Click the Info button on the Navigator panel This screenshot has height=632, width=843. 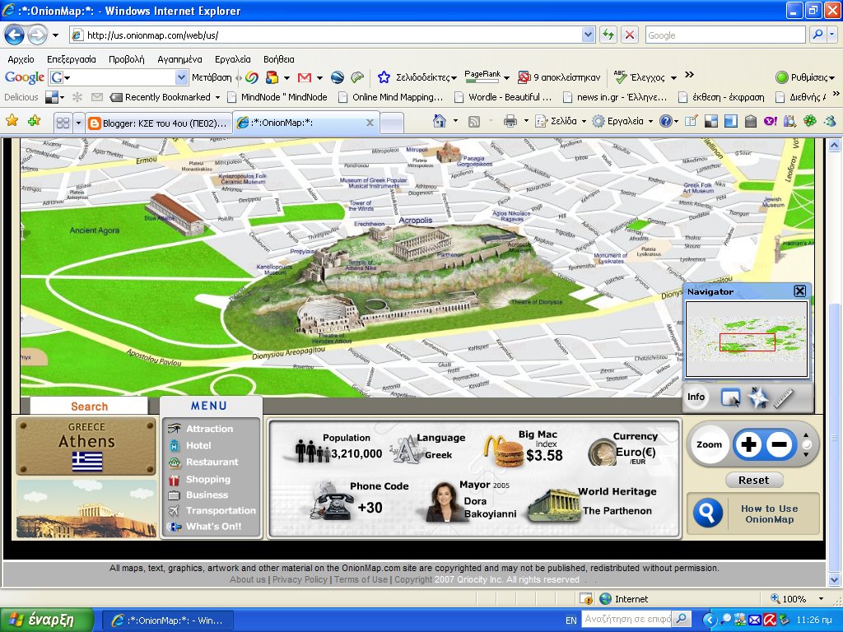(x=696, y=397)
